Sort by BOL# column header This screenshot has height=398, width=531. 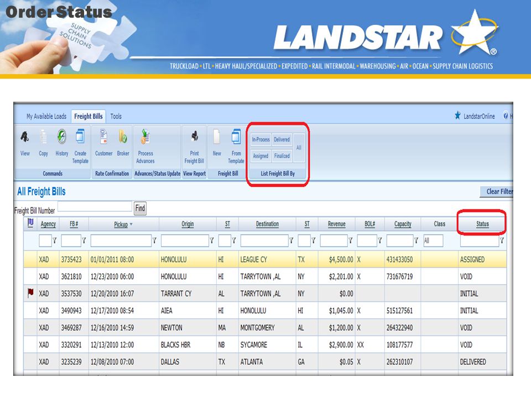click(370, 224)
